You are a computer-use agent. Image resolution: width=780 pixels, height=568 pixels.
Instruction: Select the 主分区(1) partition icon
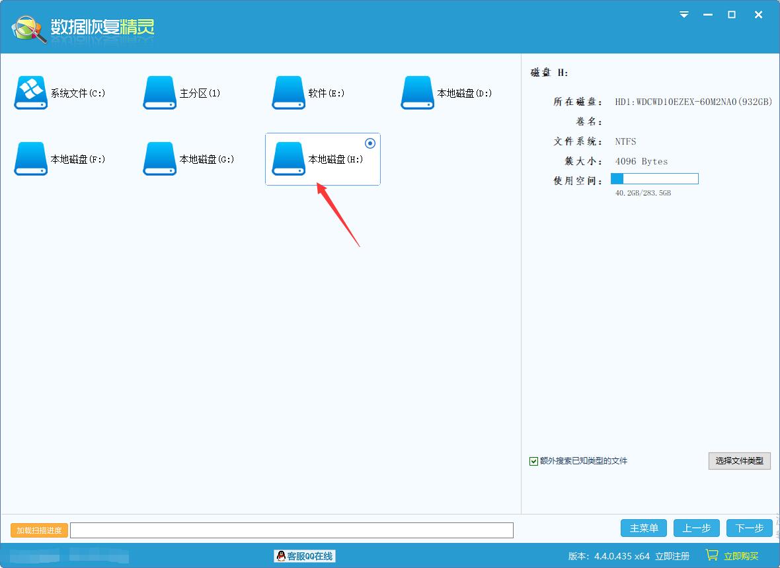[x=160, y=92]
